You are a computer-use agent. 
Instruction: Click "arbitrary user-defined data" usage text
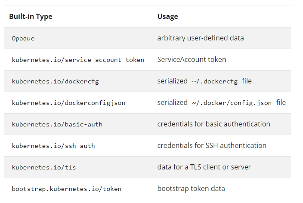pos(201,38)
